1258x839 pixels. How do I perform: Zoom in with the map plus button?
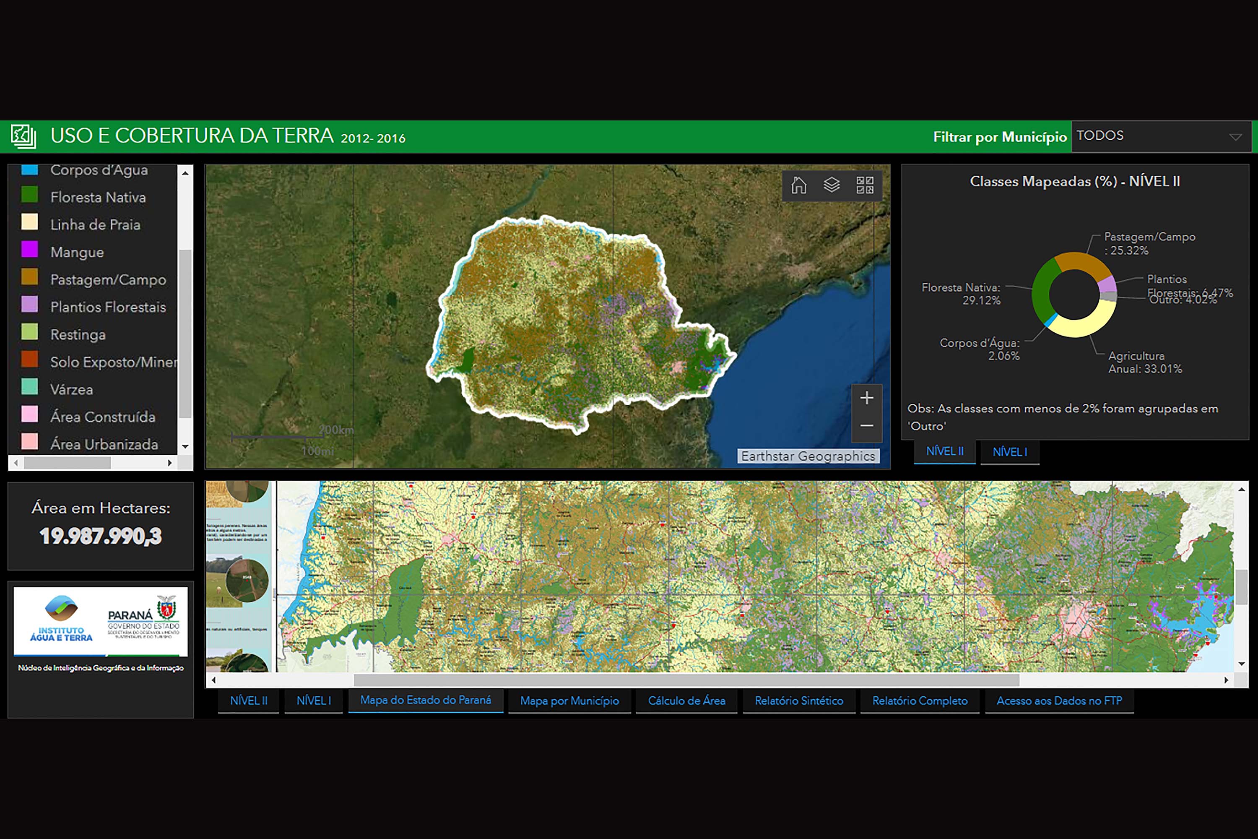click(866, 398)
